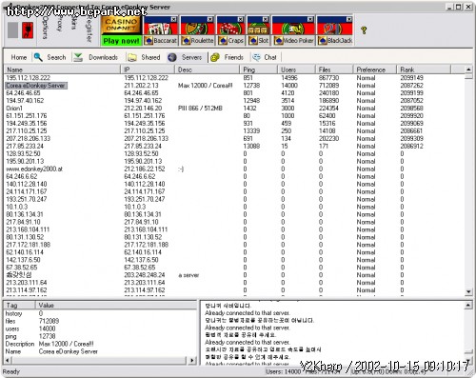Click the Casino On Net logo
The height and width of the screenshot is (378, 476).
(121, 26)
